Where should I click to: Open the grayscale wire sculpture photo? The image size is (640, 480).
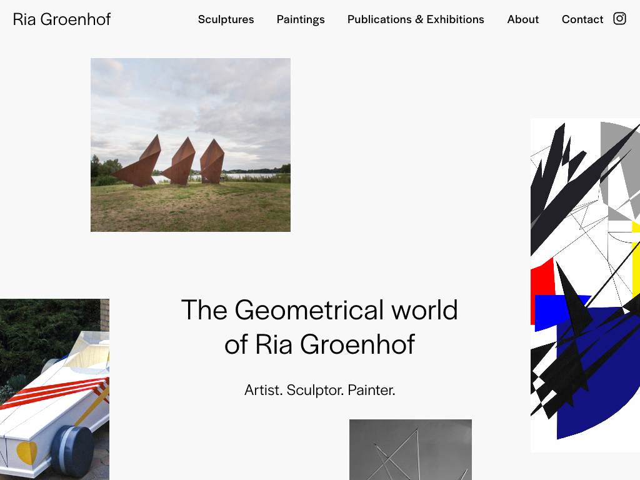(x=411, y=450)
